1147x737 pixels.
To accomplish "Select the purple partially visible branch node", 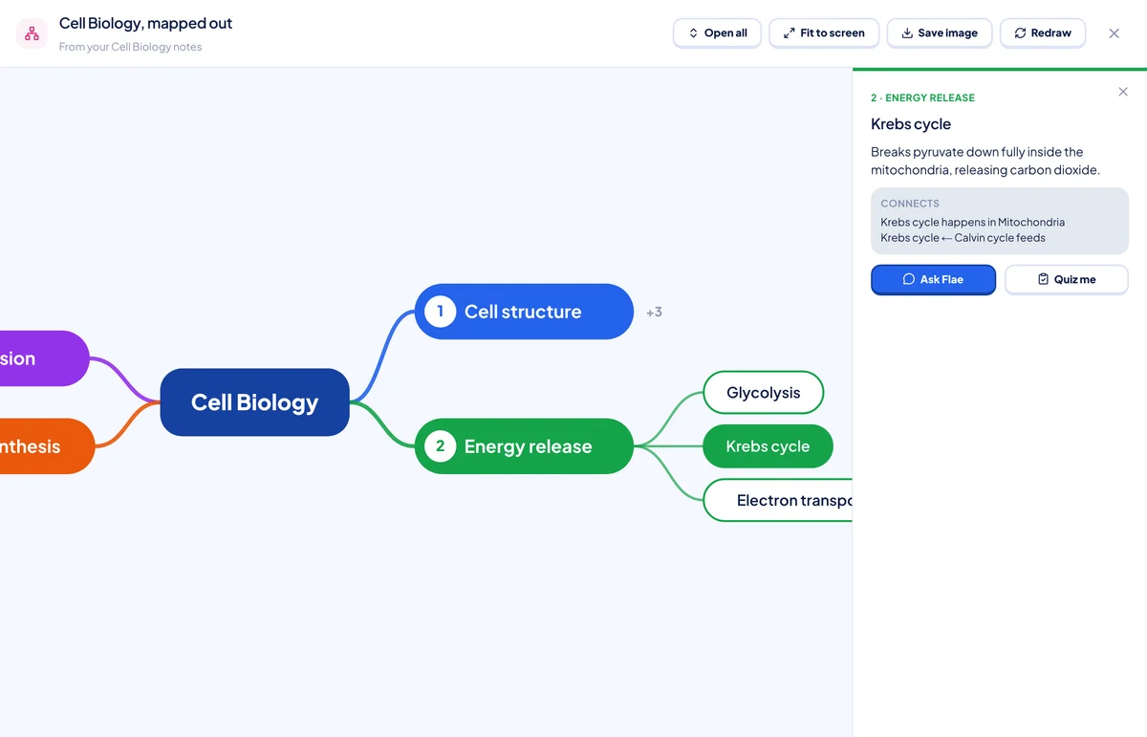I will point(44,358).
